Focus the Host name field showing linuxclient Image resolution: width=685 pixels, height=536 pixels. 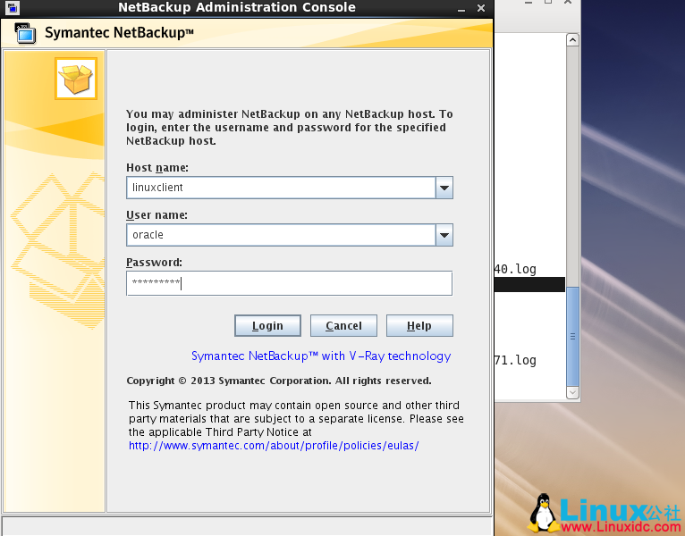click(281, 188)
